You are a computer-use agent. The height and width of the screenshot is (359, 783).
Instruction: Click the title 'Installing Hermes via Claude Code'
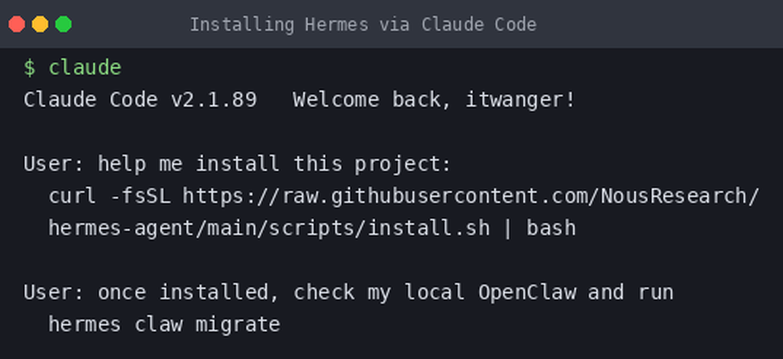[363, 25]
